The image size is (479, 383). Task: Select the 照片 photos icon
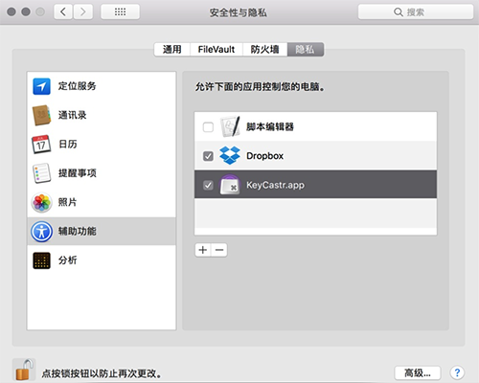(x=41, y=202)
